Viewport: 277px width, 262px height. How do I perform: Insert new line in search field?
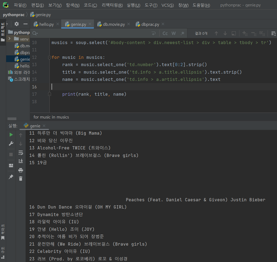154,33
